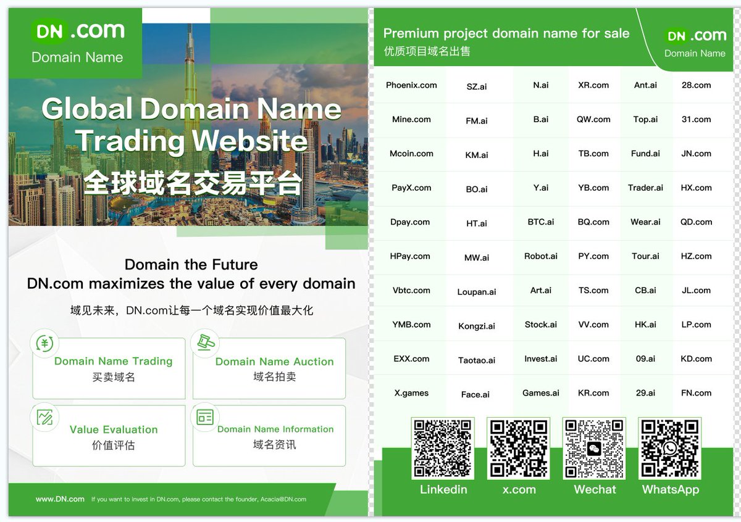
Task: Click the WhatsApp label
Action: (671, 489)
